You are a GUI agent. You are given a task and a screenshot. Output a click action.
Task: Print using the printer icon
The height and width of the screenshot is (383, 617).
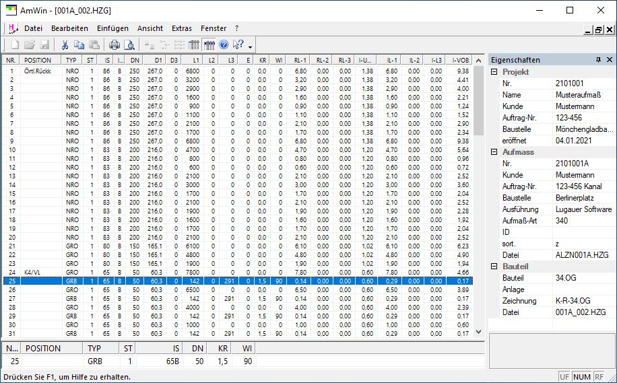114,45
